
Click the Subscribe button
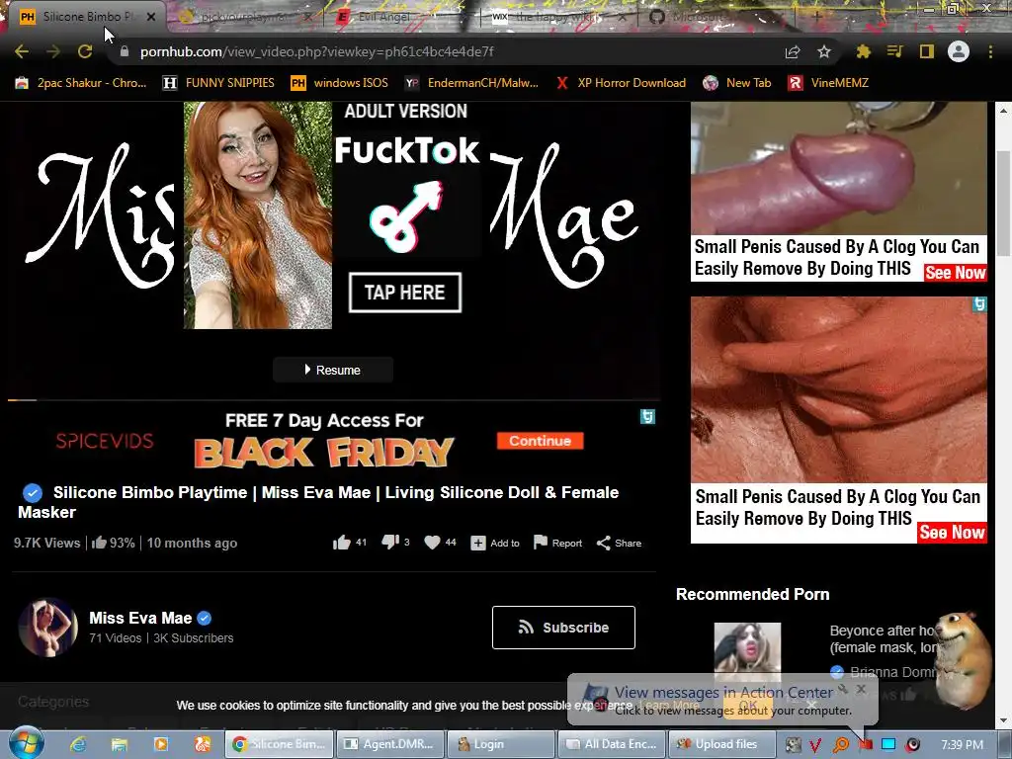[563, 628]
